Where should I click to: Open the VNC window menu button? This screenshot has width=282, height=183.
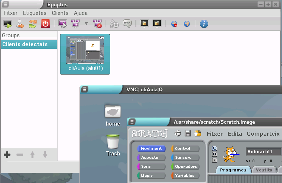coord(85,89)
